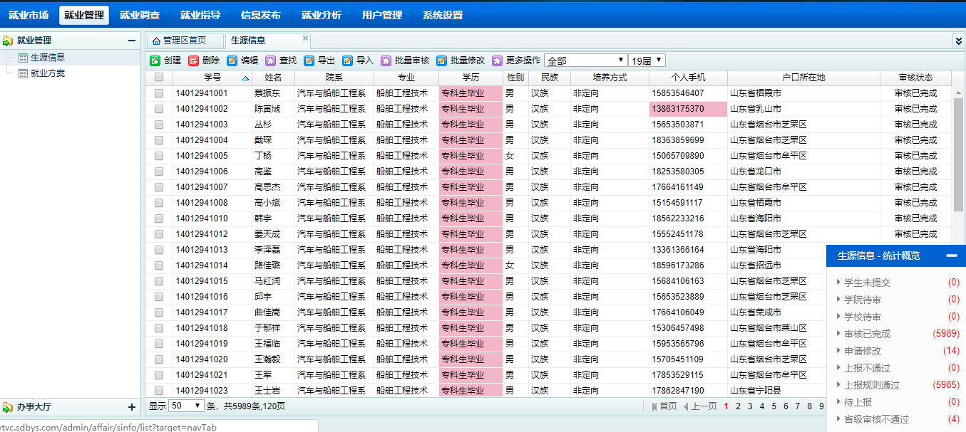Change the rows-per-page dropdown showing 50

click(x=186, y=406)
